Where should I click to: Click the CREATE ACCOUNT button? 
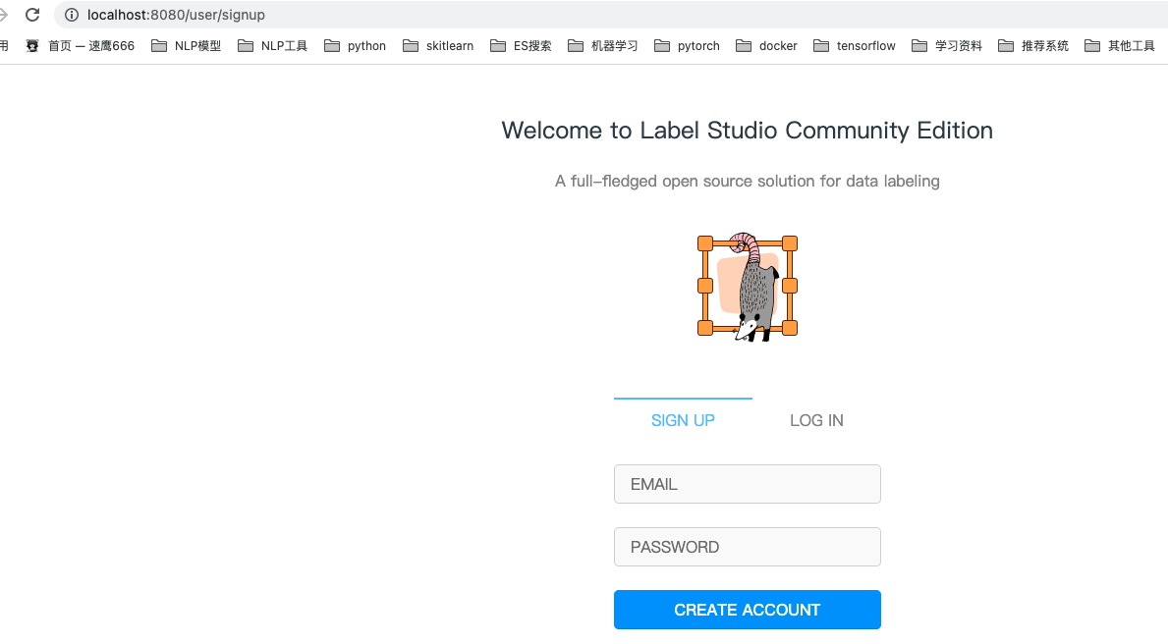(748, 610)
